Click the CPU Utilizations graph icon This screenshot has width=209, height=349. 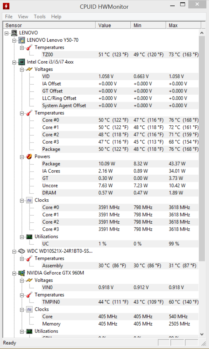[29, 237]
